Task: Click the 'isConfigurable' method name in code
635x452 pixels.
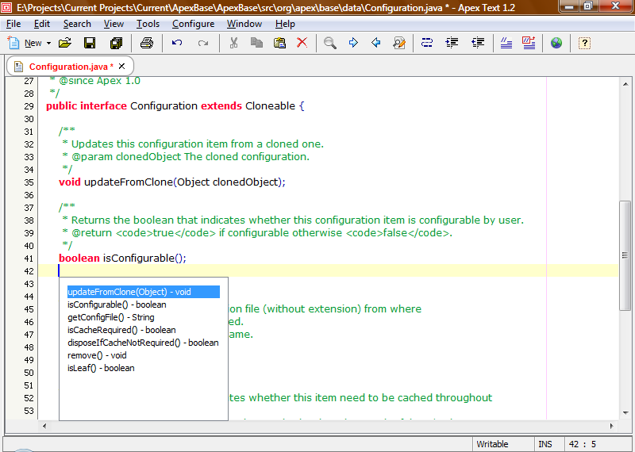Action: 138,259
